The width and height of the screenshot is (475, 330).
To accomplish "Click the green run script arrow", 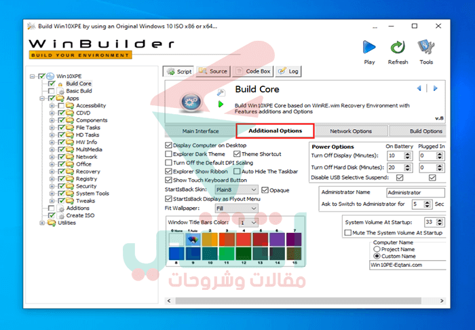I will pos(221,105).
